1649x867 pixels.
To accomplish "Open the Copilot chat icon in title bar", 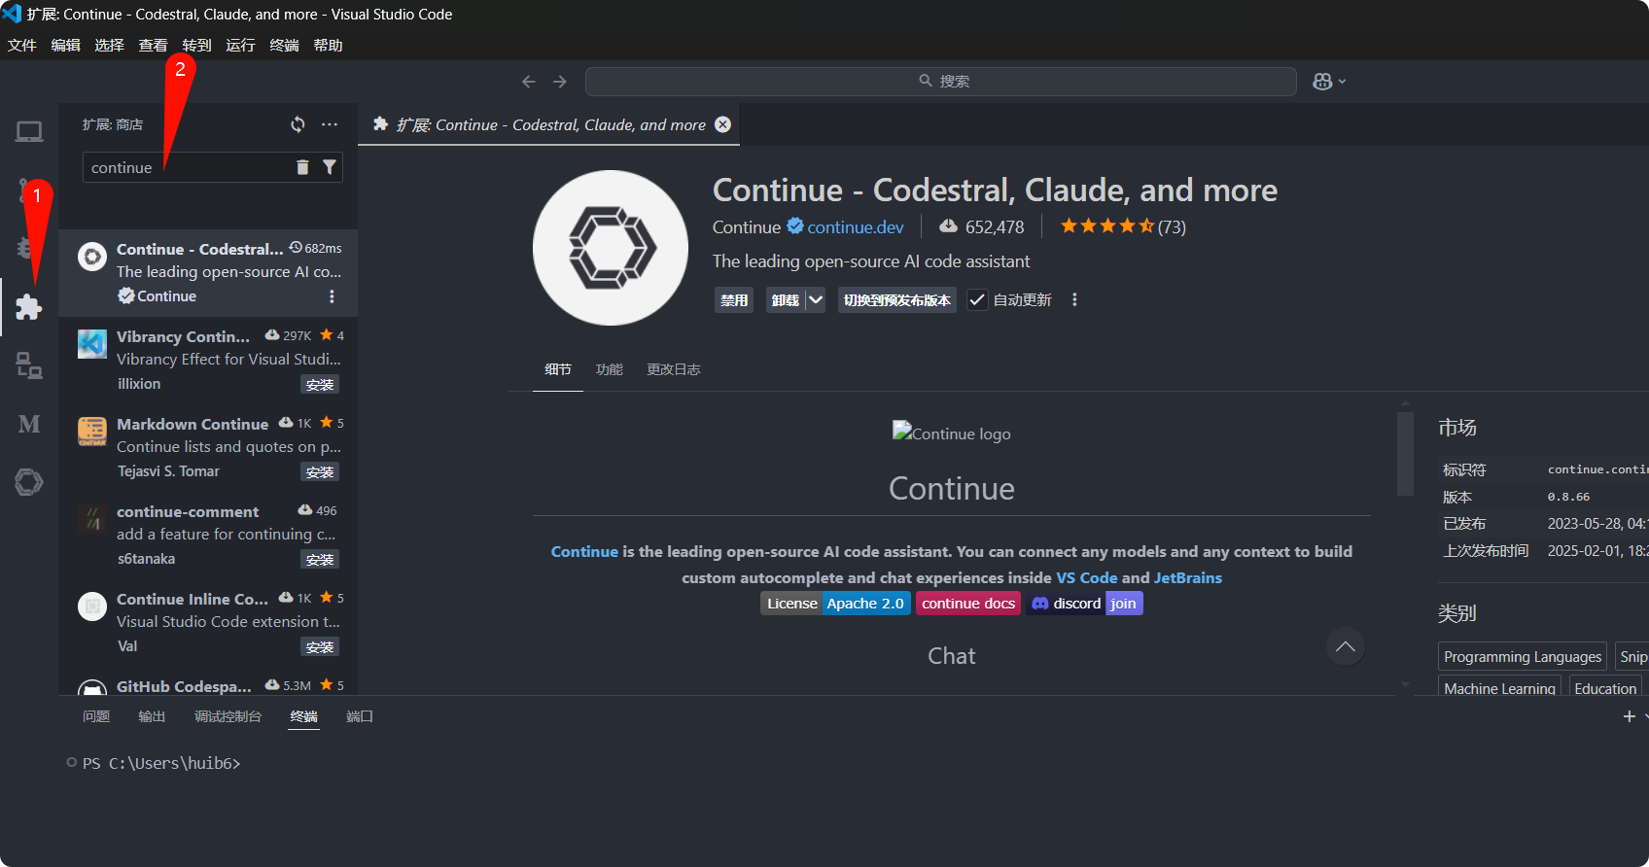I will (1322, 82).
